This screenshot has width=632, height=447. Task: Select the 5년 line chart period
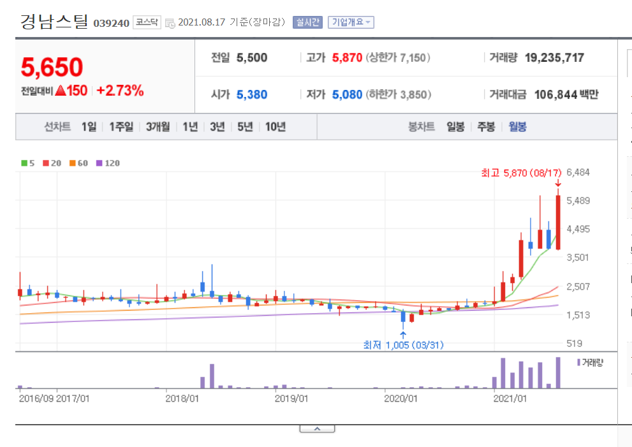245,127
